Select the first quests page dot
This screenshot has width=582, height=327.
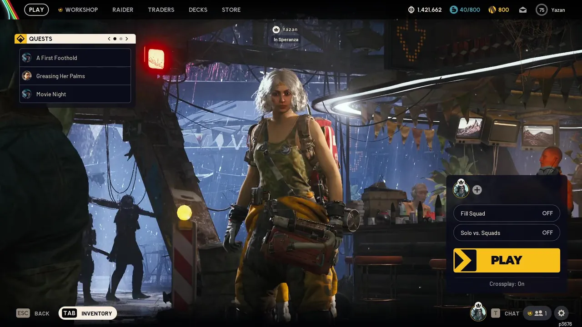115,39
